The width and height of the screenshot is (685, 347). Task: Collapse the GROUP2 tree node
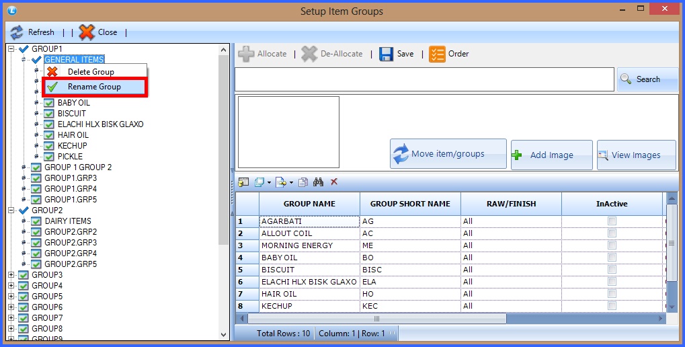[11, 210]
